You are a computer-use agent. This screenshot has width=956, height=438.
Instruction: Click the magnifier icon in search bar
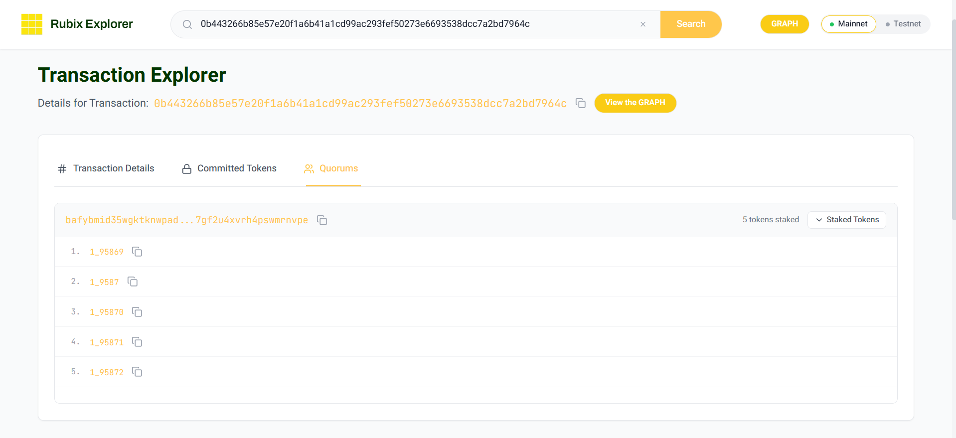click(187, 24)
